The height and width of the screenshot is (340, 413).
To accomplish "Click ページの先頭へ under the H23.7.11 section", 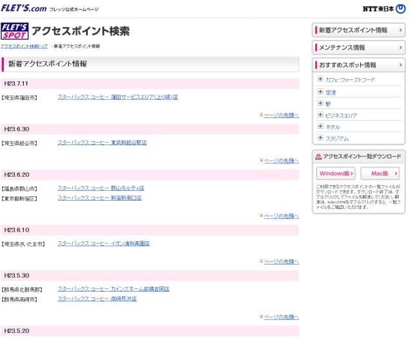I will coord(281,115).
